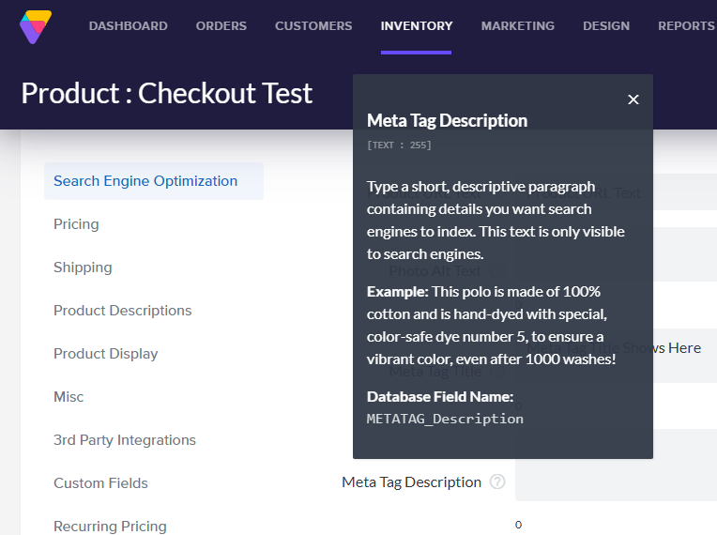Viewport: 717px width, 535px height.
Task: Navigate to the Design menu
Action: click(606, 26)
